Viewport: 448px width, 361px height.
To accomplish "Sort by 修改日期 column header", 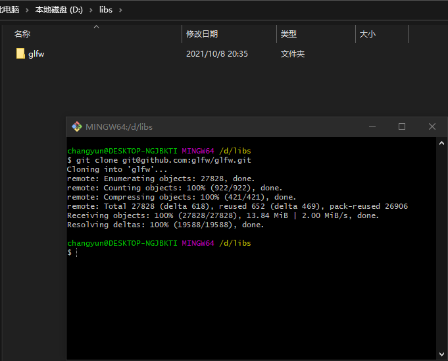I will click(202, 34).
